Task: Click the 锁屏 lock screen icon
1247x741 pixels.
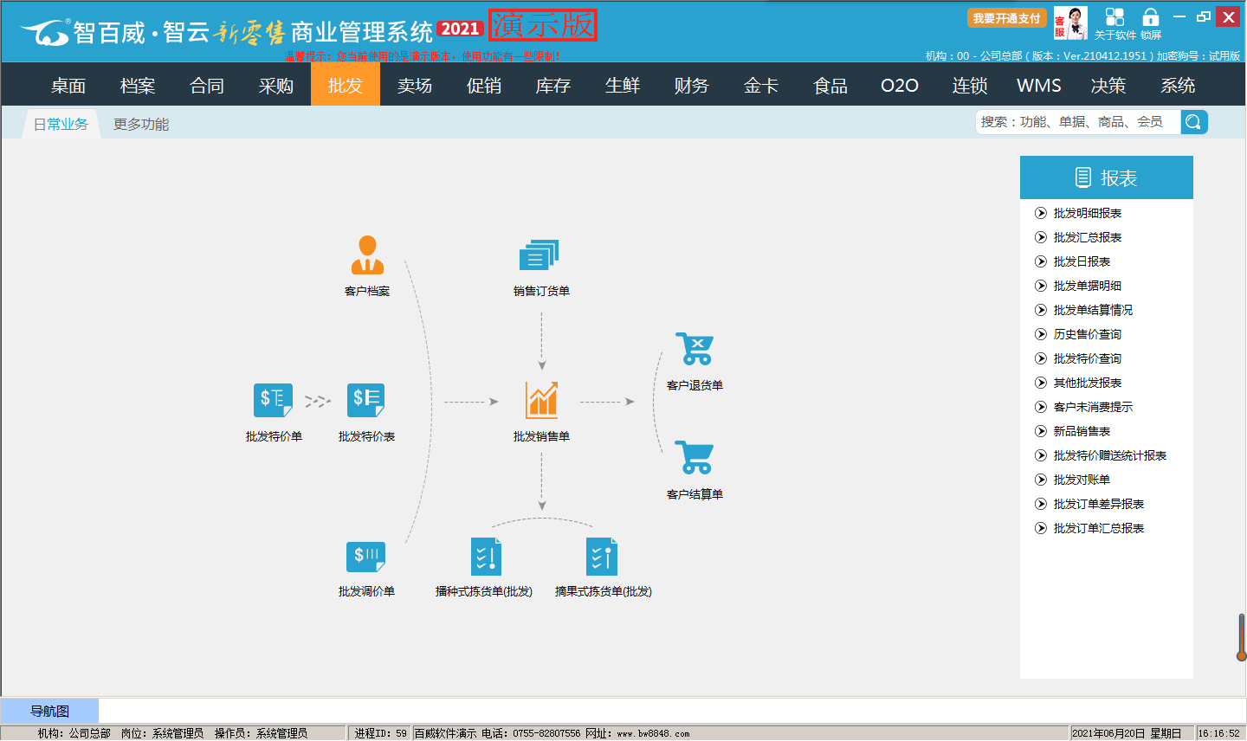Action: [1151, 18]
